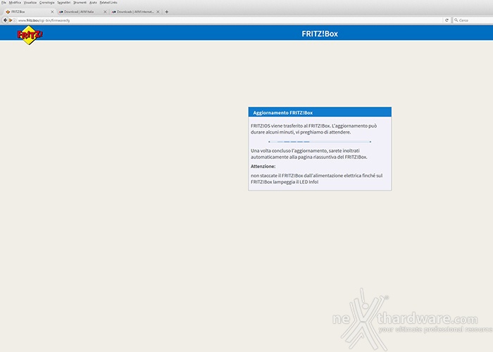Screen dimensions: 493x352
Task: Click the Attenzione: warning label
Action: 263,166
